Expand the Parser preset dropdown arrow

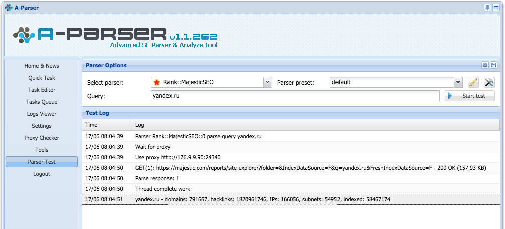(x=458, y=82)
